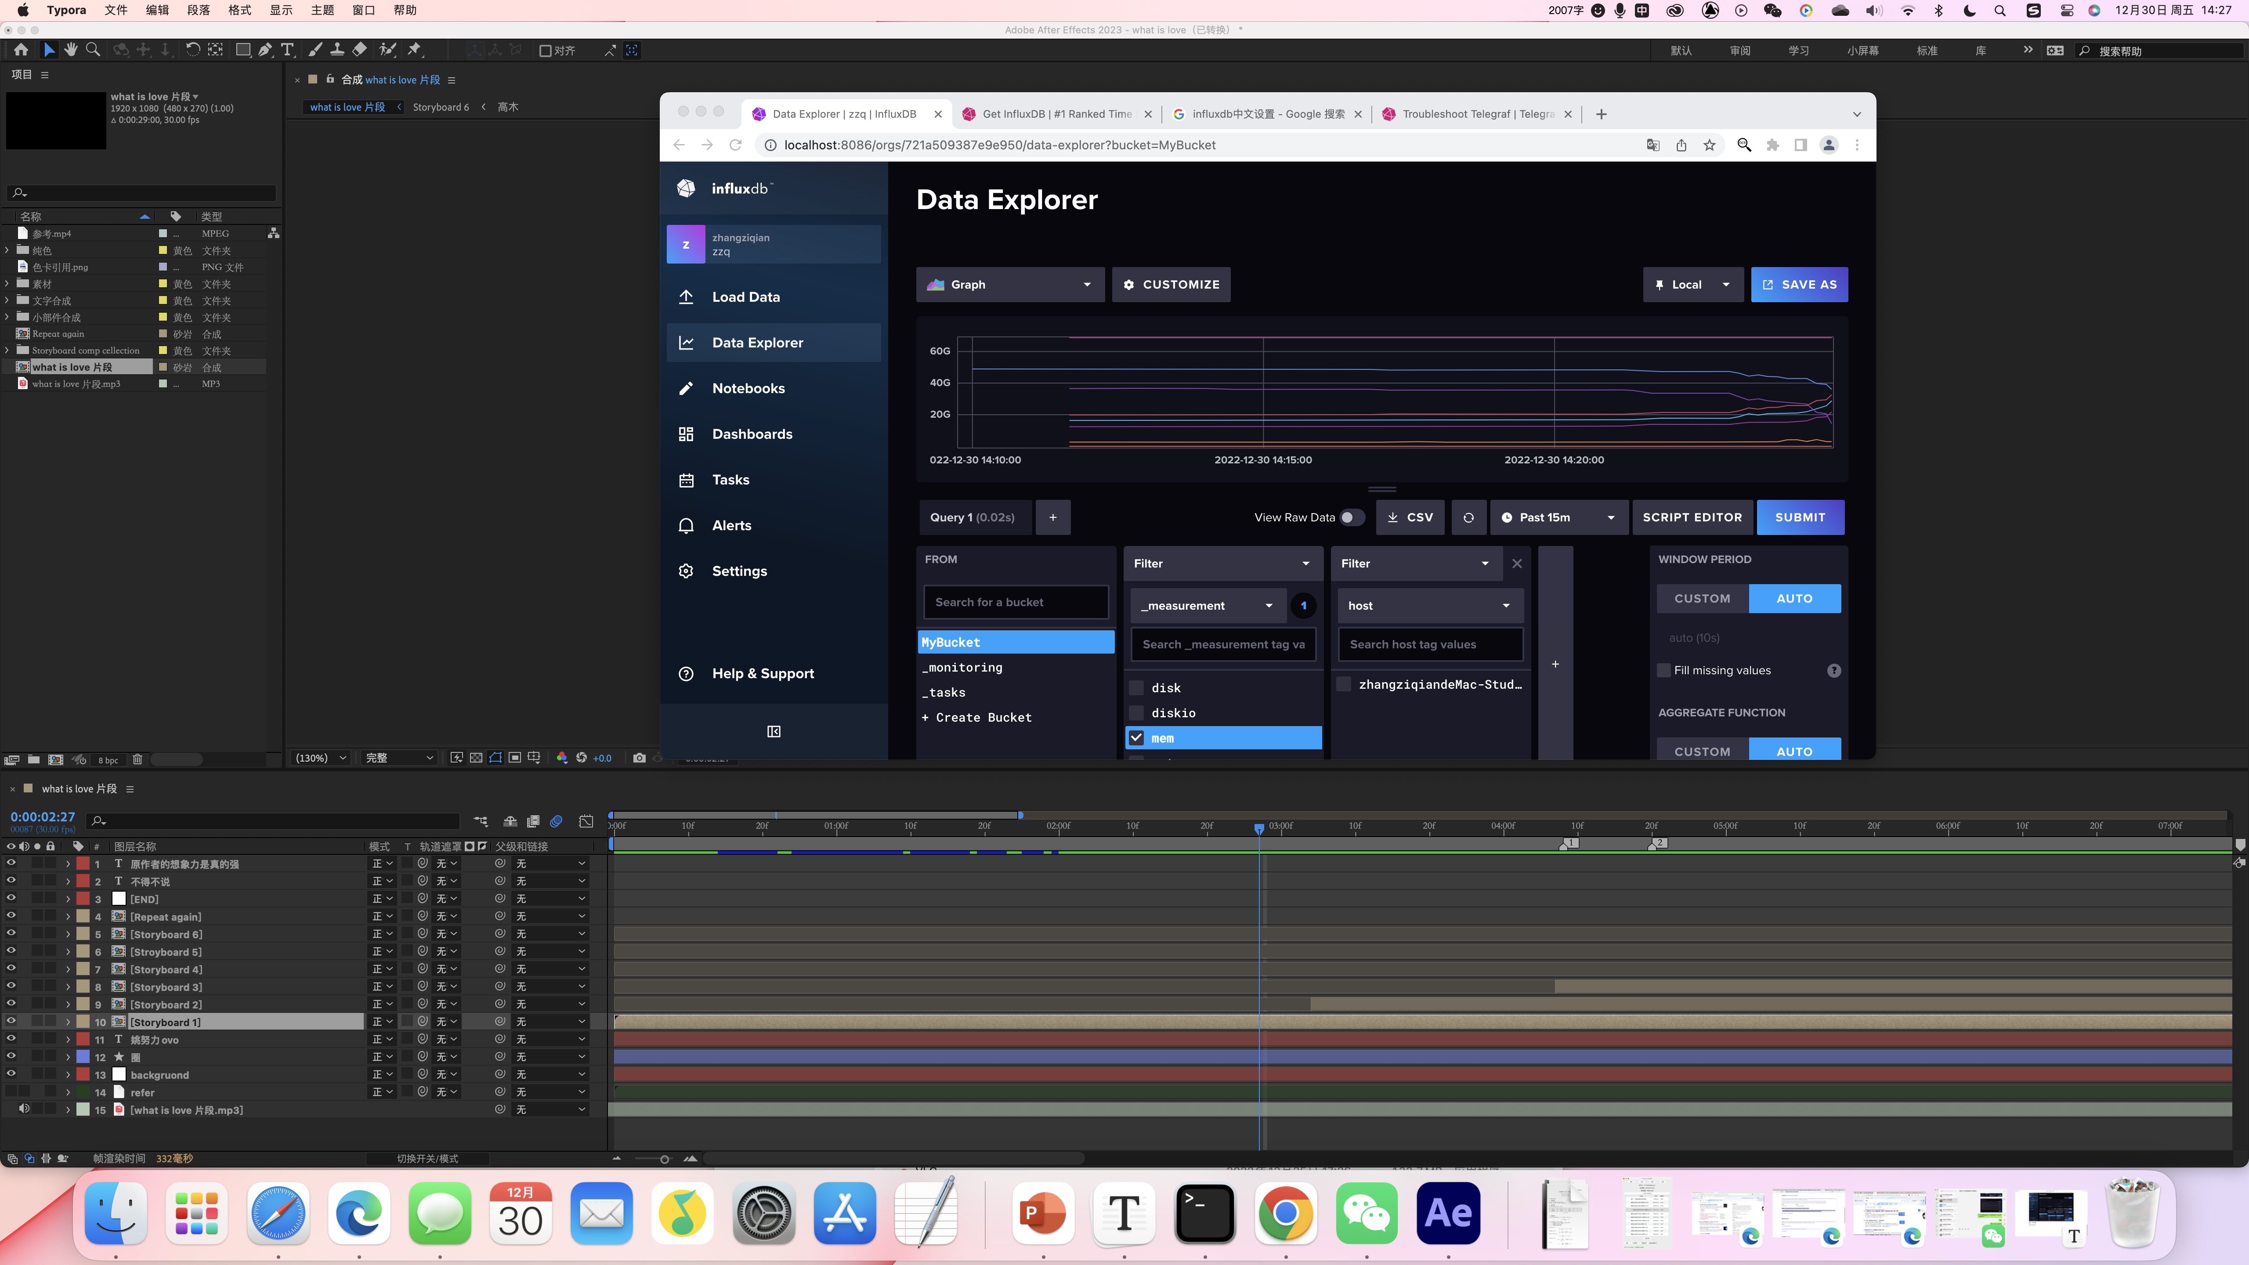Open the Graph visualization type dropdown
The image size is (2249, 1265).
coord(1009,285)
